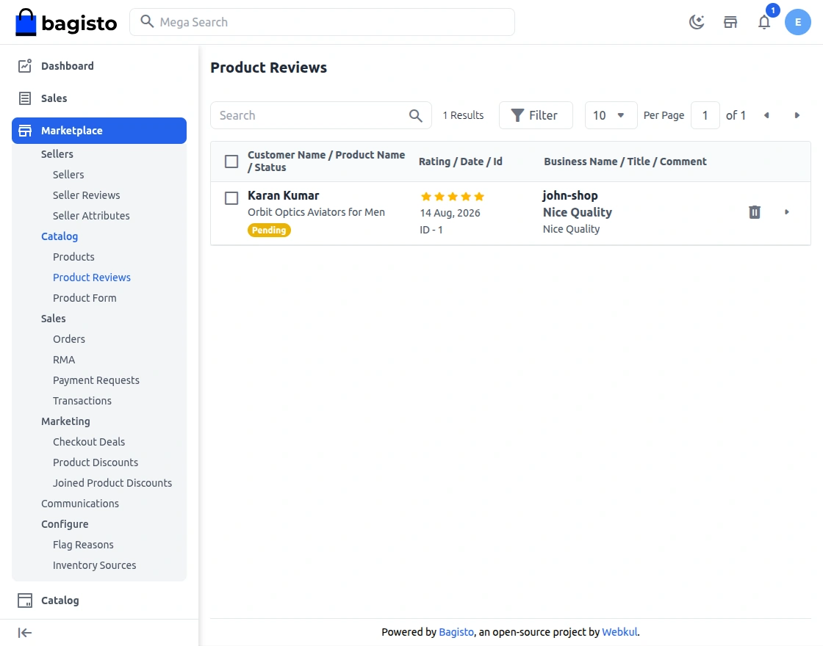Viewport: 823px width, 646px height.
Task: Click the date 14 Aug, 2026
Action: click(450, 213)
